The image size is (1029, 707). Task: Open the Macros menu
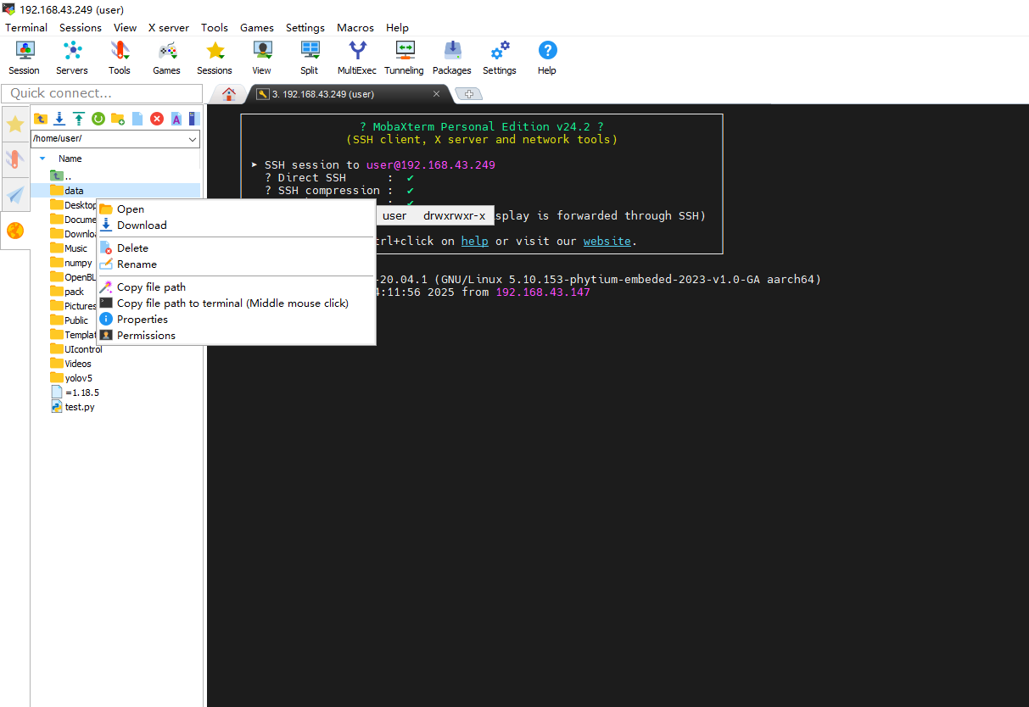click(x=355, y=27)
